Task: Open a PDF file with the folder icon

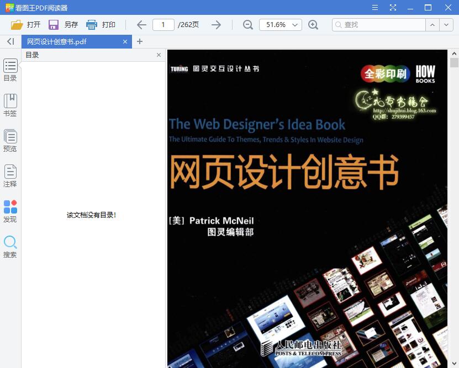Action: click(25, 25)
